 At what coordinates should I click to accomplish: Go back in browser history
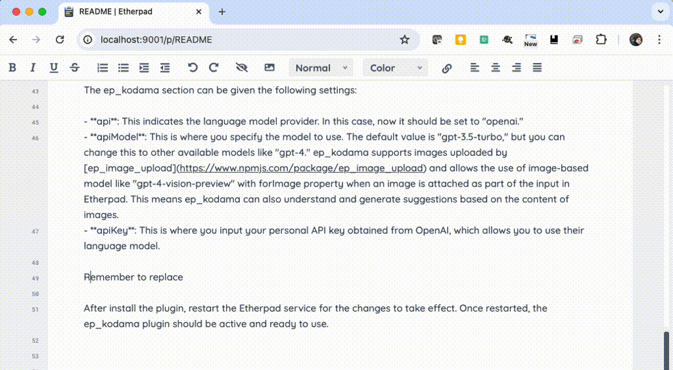point(13,39)
